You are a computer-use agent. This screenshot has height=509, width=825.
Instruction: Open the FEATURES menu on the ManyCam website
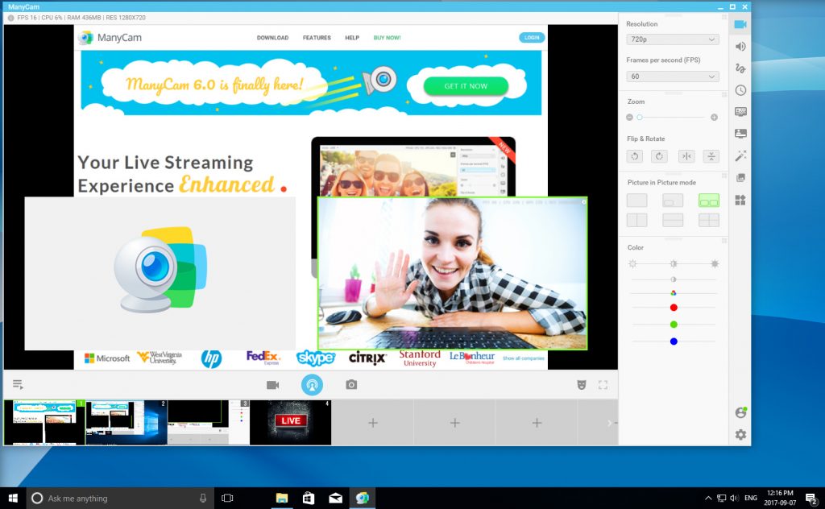point(316,37)
